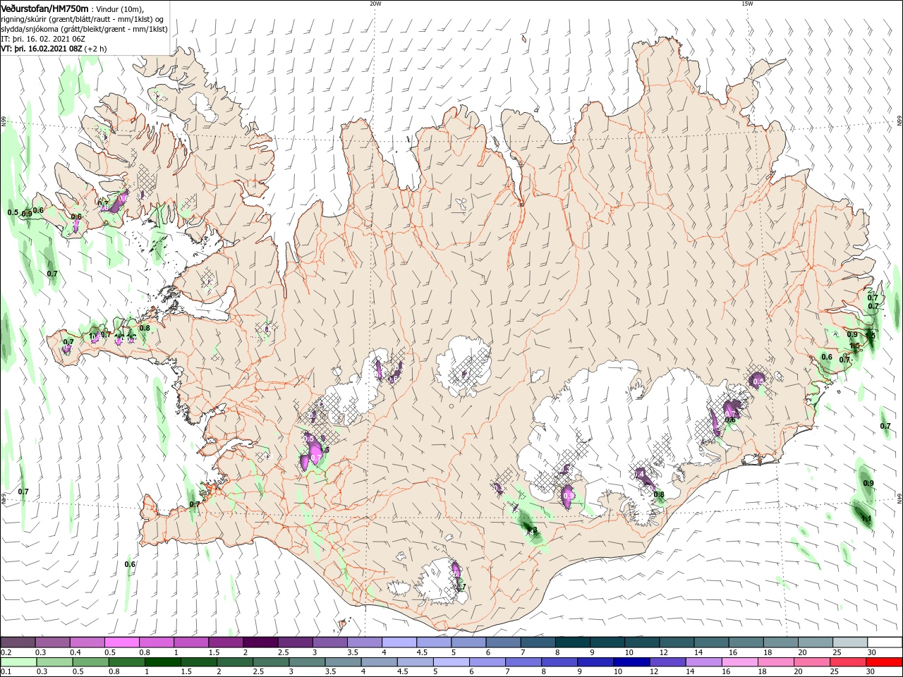Select lower scale swatch labeled 4.5
The image size is (903, 677).
coord(416,662)
